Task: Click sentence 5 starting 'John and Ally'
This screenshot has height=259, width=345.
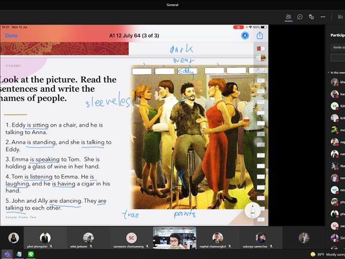Action: (x=56, y=204)
